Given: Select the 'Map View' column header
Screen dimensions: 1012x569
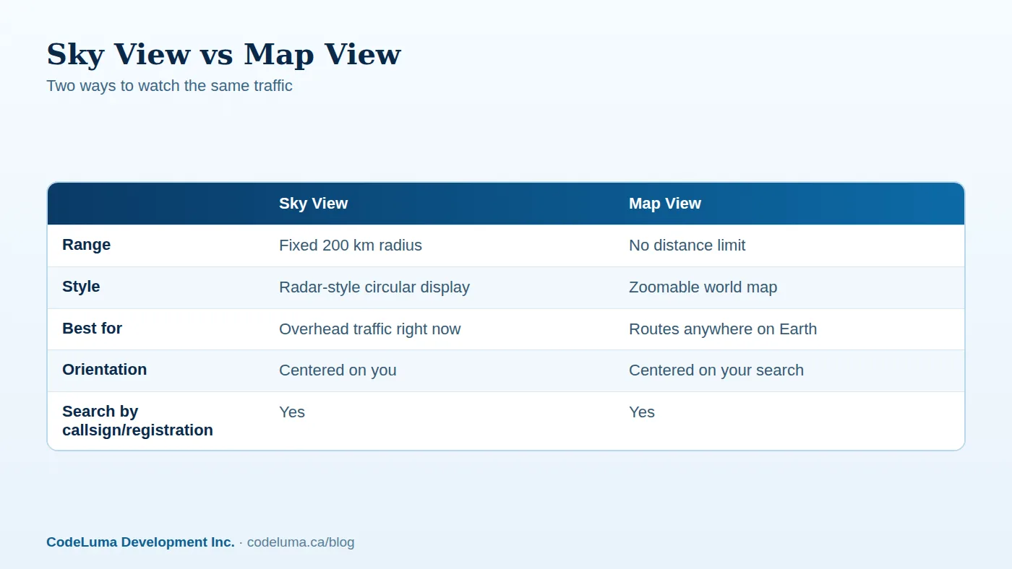Looking at the screenshot, I should [x=664, y=204].
